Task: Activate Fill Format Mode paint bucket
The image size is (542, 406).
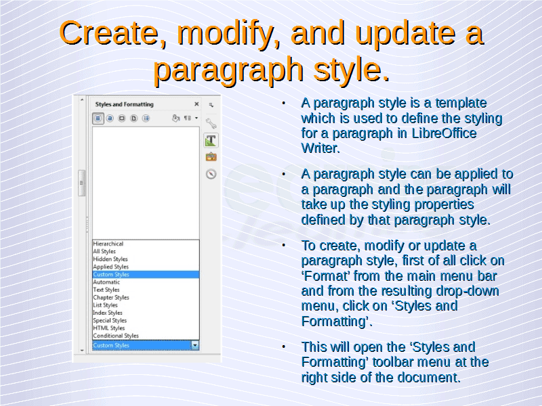Action: (175, 118)
